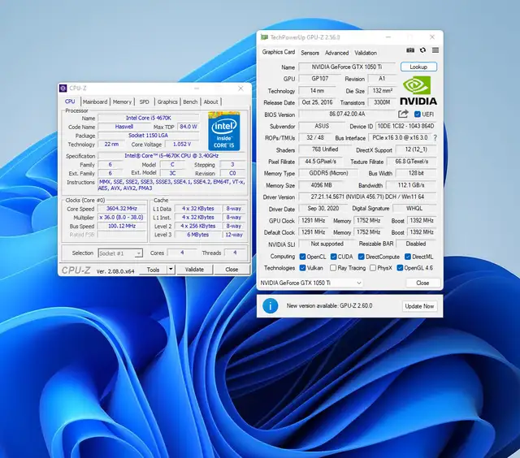Switch to the Memory tab in CPU-Z
520x458 pixels.
(122, 102)
